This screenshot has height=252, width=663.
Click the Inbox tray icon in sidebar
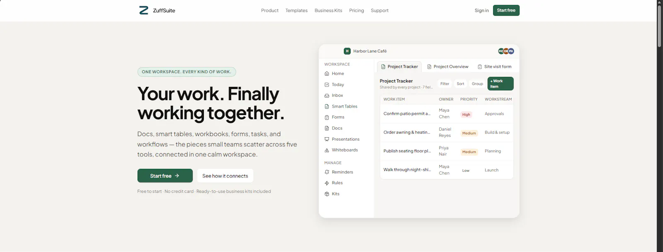(327, 96)
